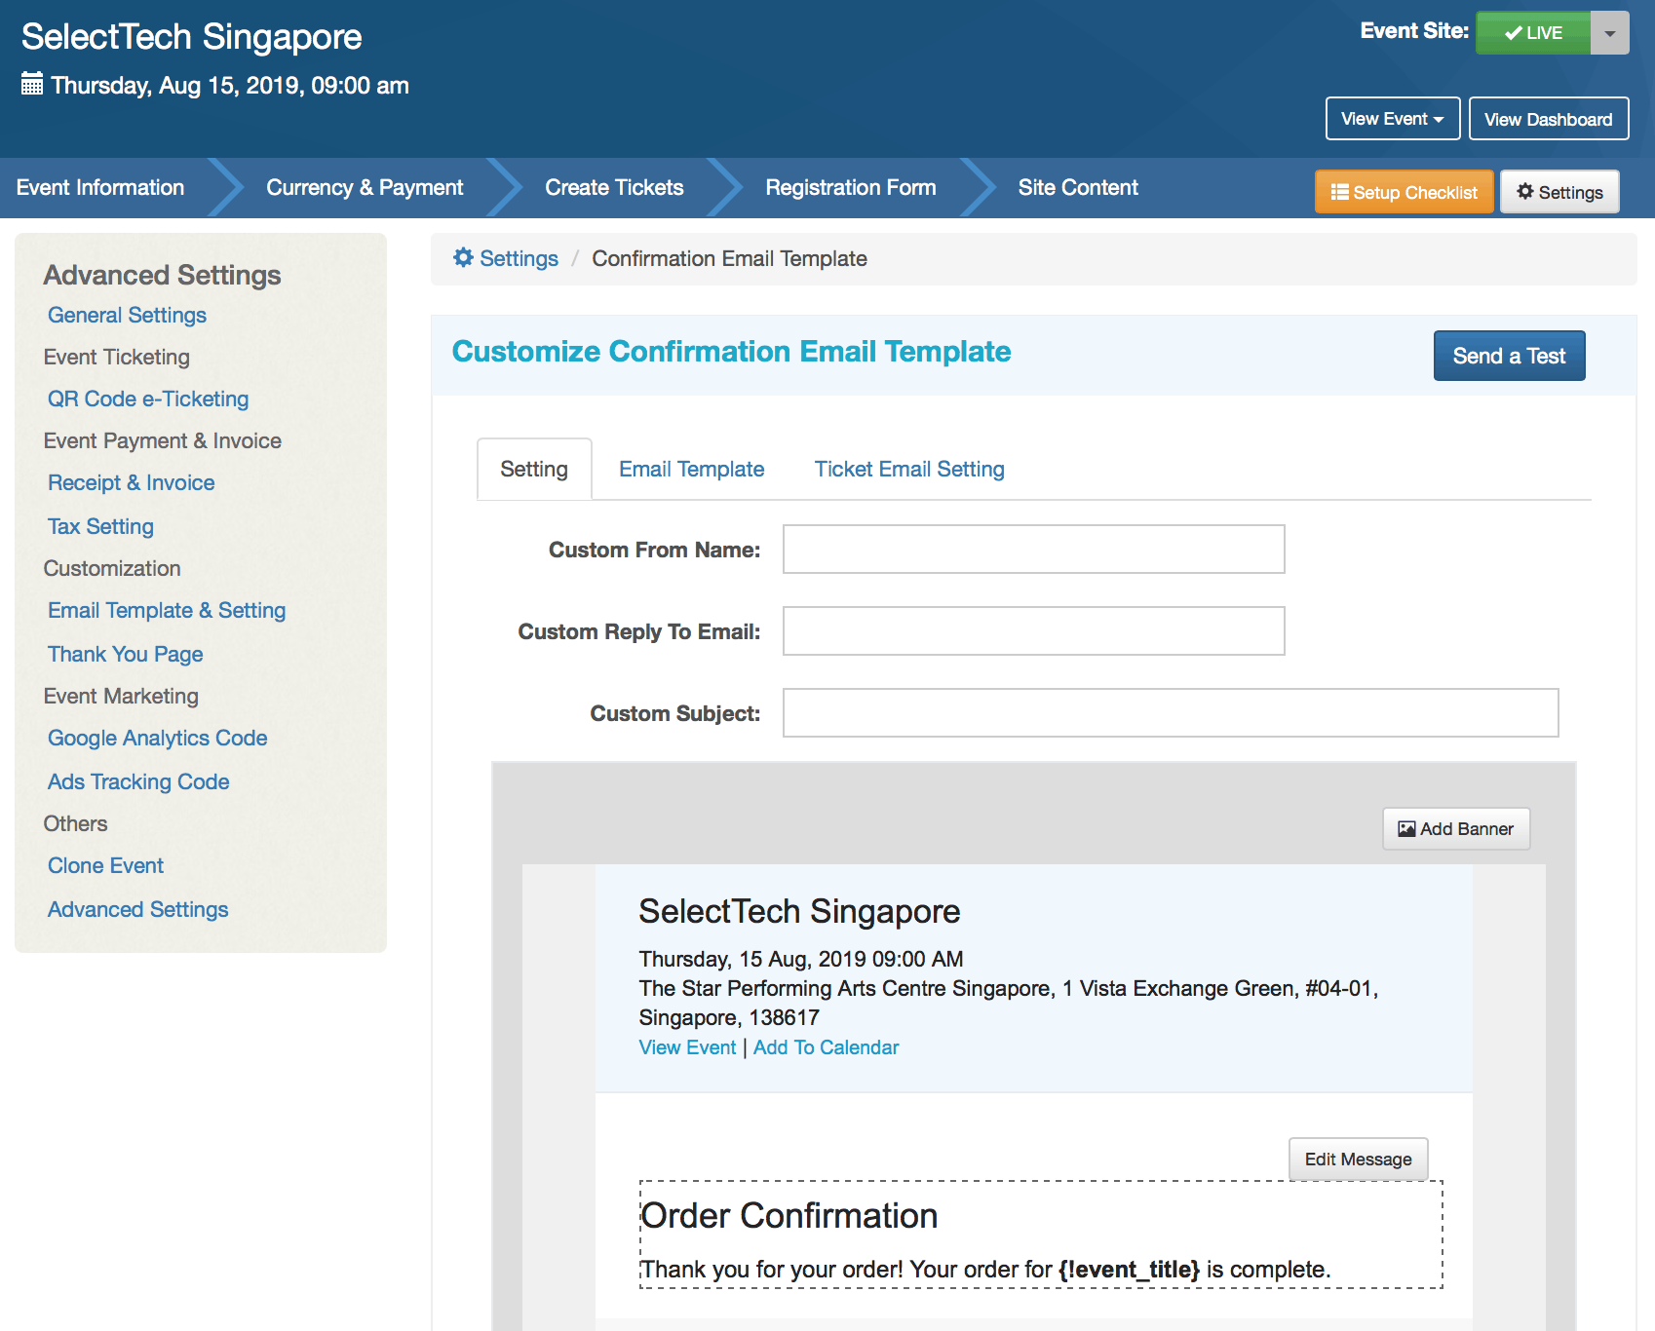The width and height of the screenshot is (1655, 1331).
Task: Go to the Currency & Payment step
Action: (x=365, y=187)
